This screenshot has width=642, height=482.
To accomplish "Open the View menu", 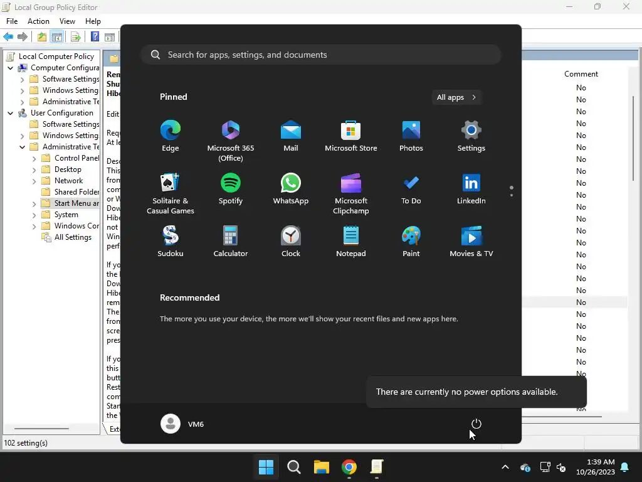I will coord(67,21).
